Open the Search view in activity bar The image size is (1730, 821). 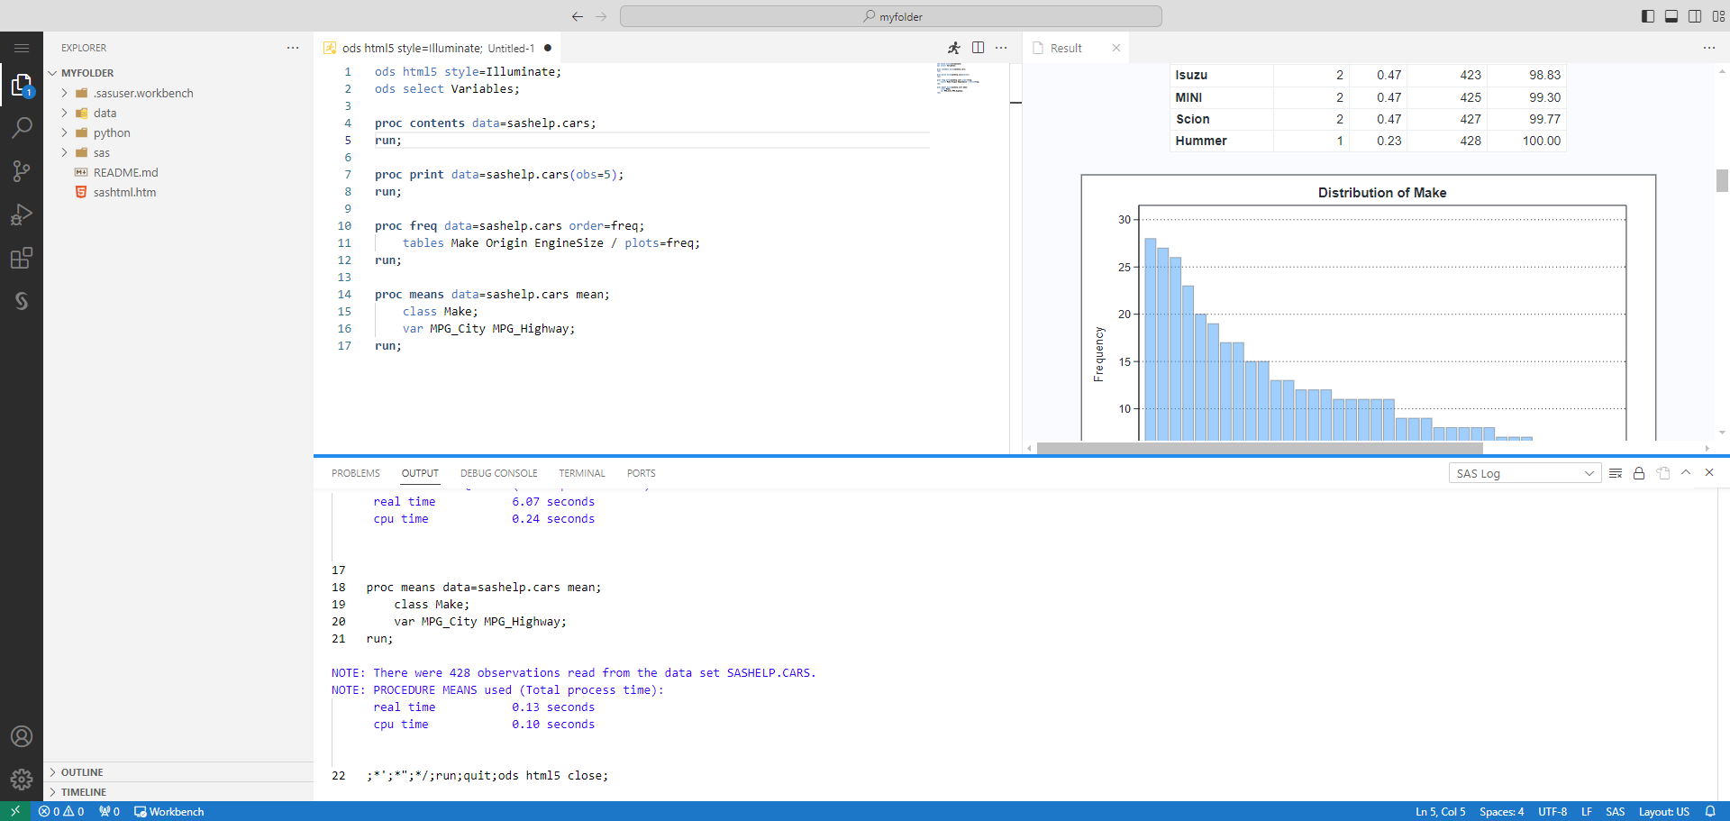coord(22,128)
